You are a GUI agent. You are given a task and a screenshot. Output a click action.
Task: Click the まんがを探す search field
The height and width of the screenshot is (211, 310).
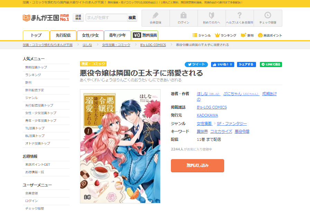click(x=106, y=18)
